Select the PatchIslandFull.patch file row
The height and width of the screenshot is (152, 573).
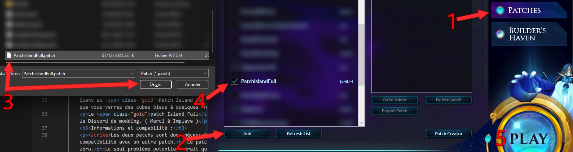[x=107, y=55]
